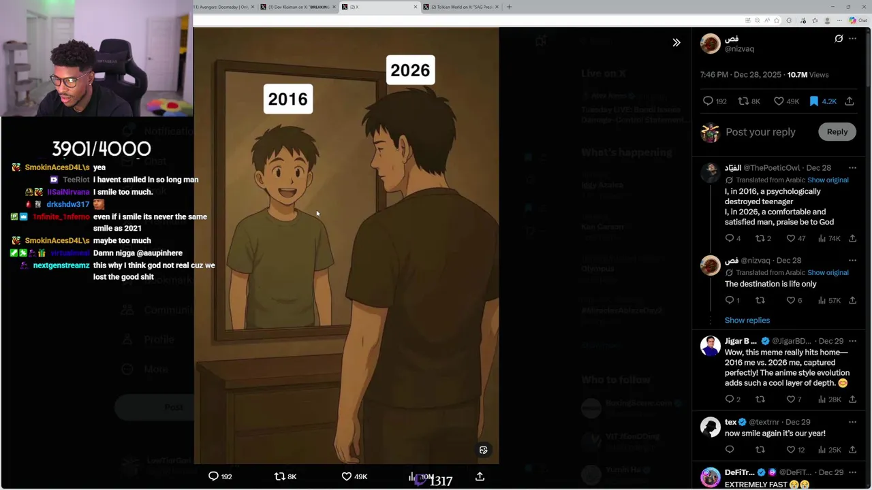
Task: Open tex's profile avatar
Action: coord(711,427)
